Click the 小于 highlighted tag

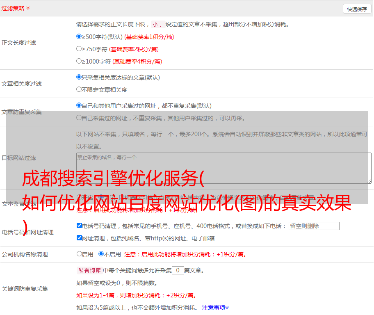(158, 24)
